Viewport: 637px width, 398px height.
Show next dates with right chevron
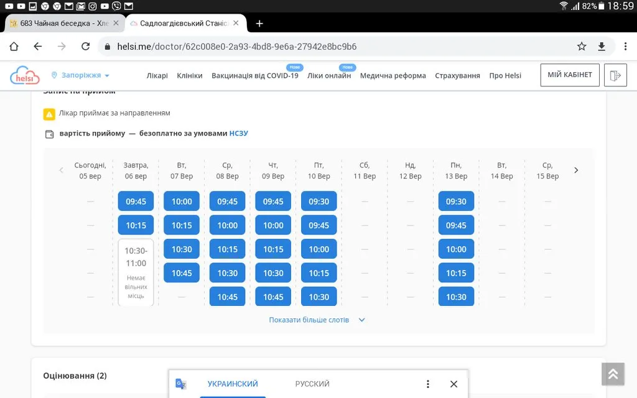click(576, 170)
